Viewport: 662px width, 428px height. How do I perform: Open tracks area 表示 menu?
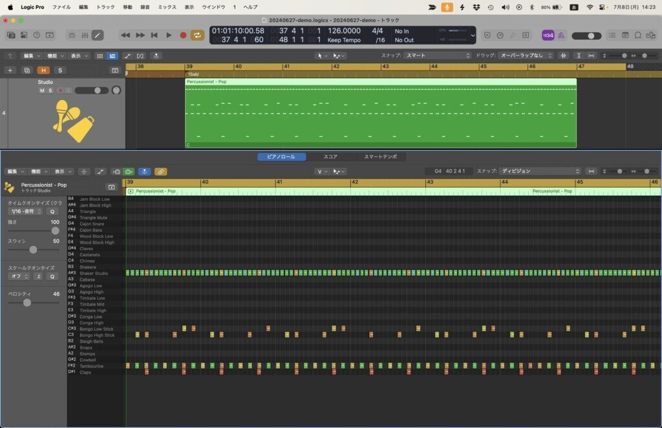[x=79, y=56]
